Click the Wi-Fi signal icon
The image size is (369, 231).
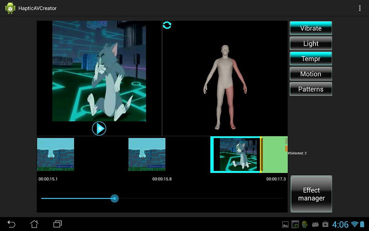click(354, 224)
